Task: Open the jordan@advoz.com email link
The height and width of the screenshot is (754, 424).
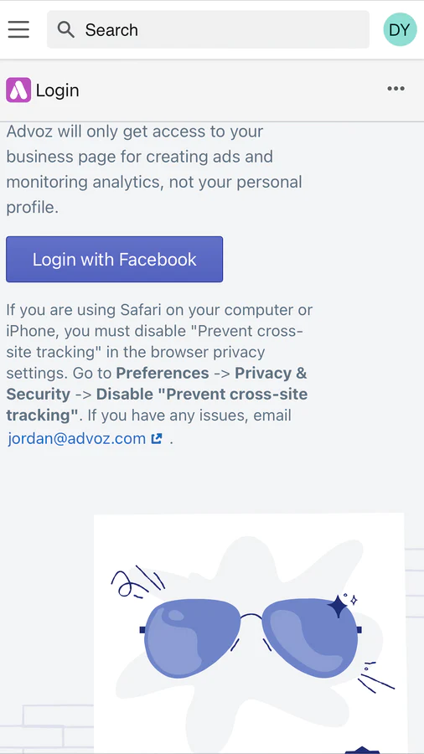Action: tap(76, 438)
